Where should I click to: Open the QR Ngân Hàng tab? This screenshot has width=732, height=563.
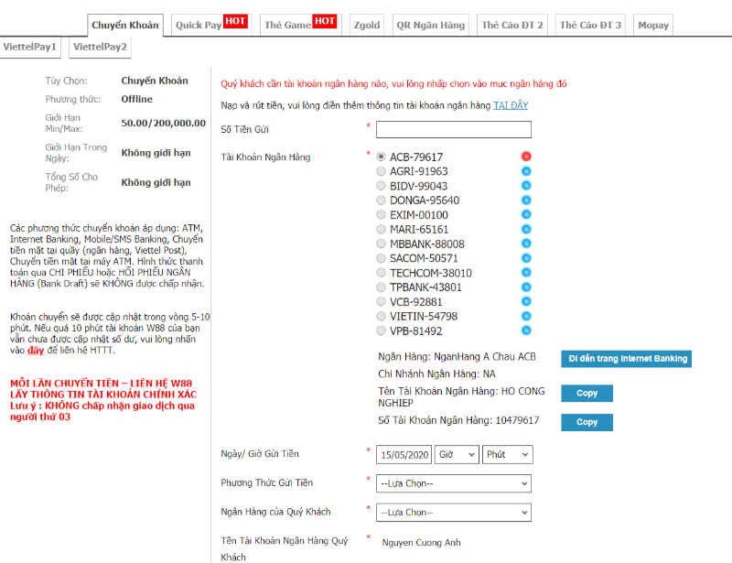pyautogui.click(x=432, y=25)
